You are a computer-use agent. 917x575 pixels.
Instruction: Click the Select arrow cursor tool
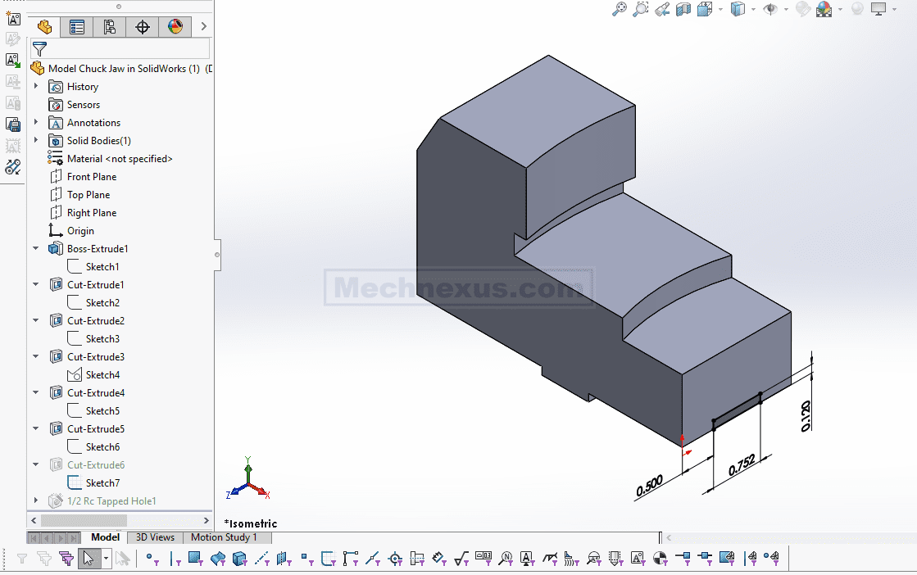tap(89, 559)
